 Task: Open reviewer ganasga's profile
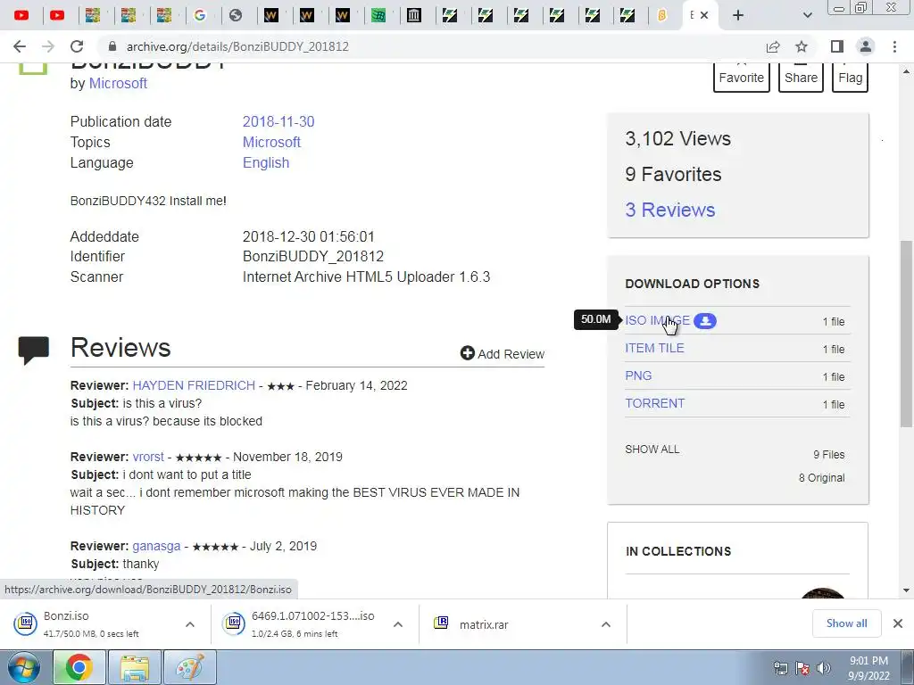pos(156,547)
